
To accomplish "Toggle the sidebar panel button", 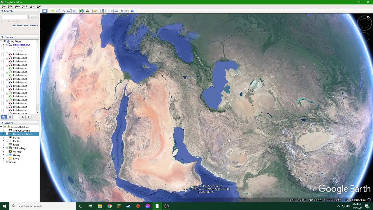I will pos(45,11).
